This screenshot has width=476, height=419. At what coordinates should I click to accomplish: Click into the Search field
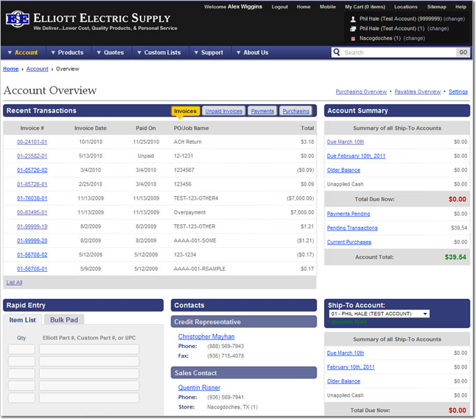point(399,52)
